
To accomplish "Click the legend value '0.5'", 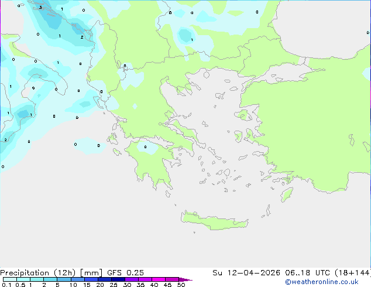I will pyautogui.click(x=20, y=285).
